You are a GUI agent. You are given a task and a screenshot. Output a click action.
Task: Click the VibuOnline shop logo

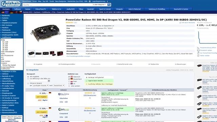coord(63,94)
